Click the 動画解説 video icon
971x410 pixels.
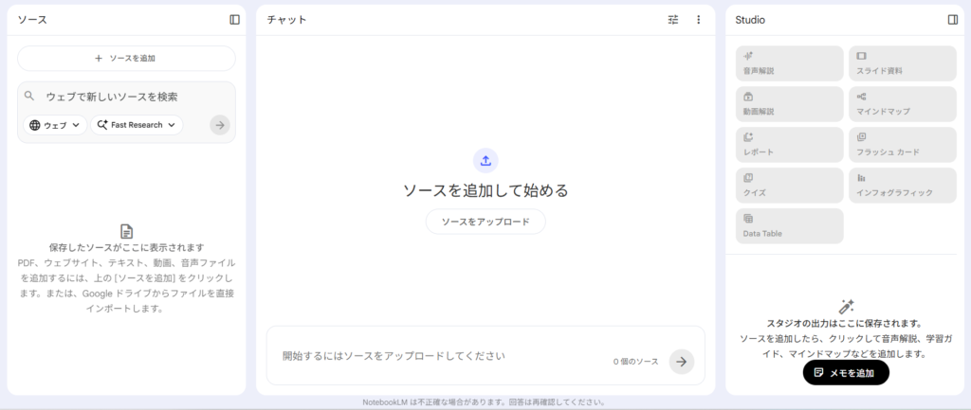[748, 97]
